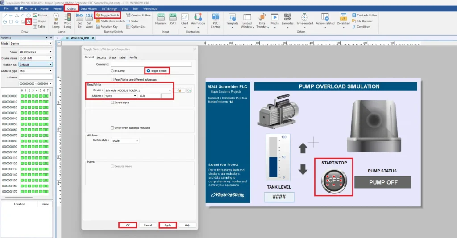This screenshot has height=238, width=457.
Task: Open the Bit Lamp object tool
Action: (x=56, y=21)
